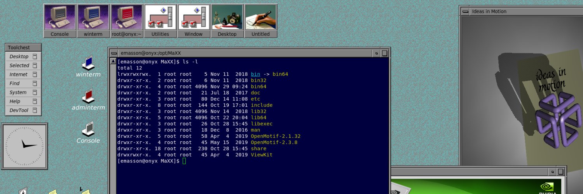Viewport: 583px width, 194px height.
Task: Open the Desktop menu in Toolchest
Action: [x=23, y=57]
